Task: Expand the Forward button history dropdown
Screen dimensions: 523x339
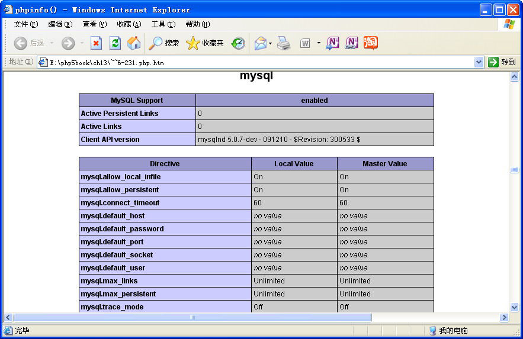Action: pos(82,43)
